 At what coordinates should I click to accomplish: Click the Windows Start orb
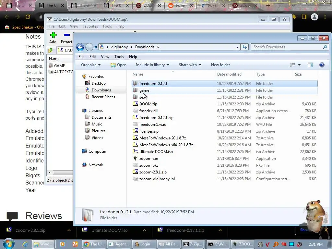pos(8,244)
